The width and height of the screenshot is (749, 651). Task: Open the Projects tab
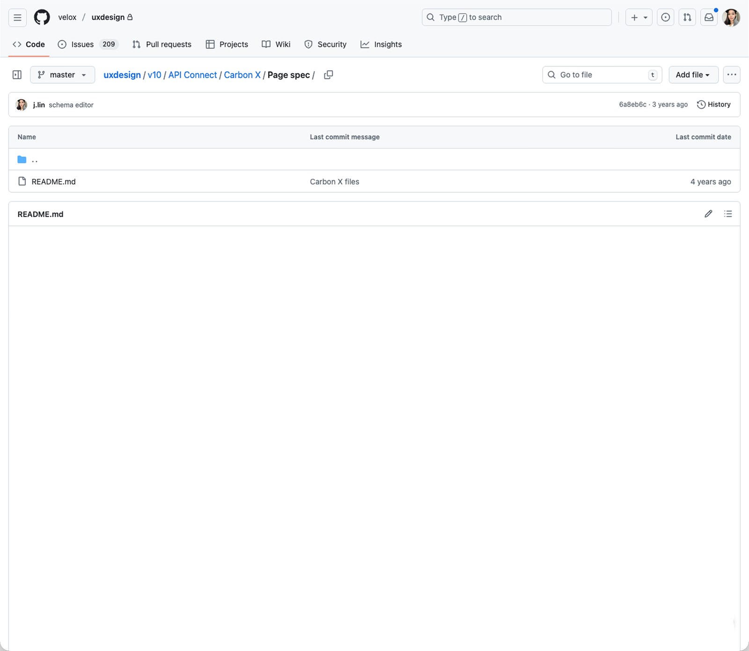227,44
